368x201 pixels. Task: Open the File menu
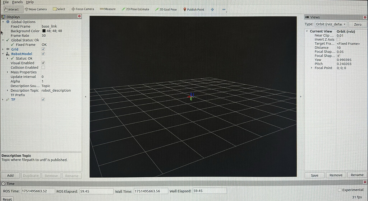6,2
